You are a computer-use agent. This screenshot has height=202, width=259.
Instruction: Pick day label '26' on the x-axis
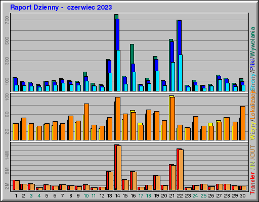point(211,196)
